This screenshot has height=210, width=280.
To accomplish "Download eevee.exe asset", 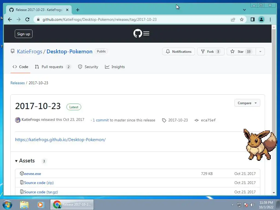I will click(x=33, y=174).
